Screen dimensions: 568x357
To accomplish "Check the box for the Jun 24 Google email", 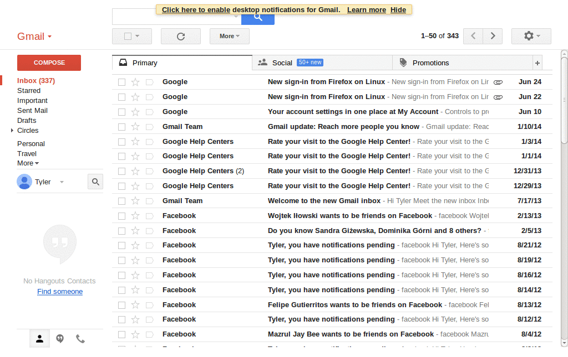I will [121, 82].
